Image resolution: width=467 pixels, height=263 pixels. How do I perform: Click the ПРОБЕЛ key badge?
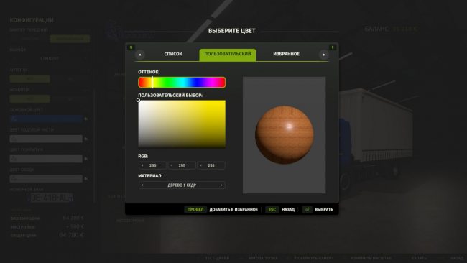click(x=195, y=210)
